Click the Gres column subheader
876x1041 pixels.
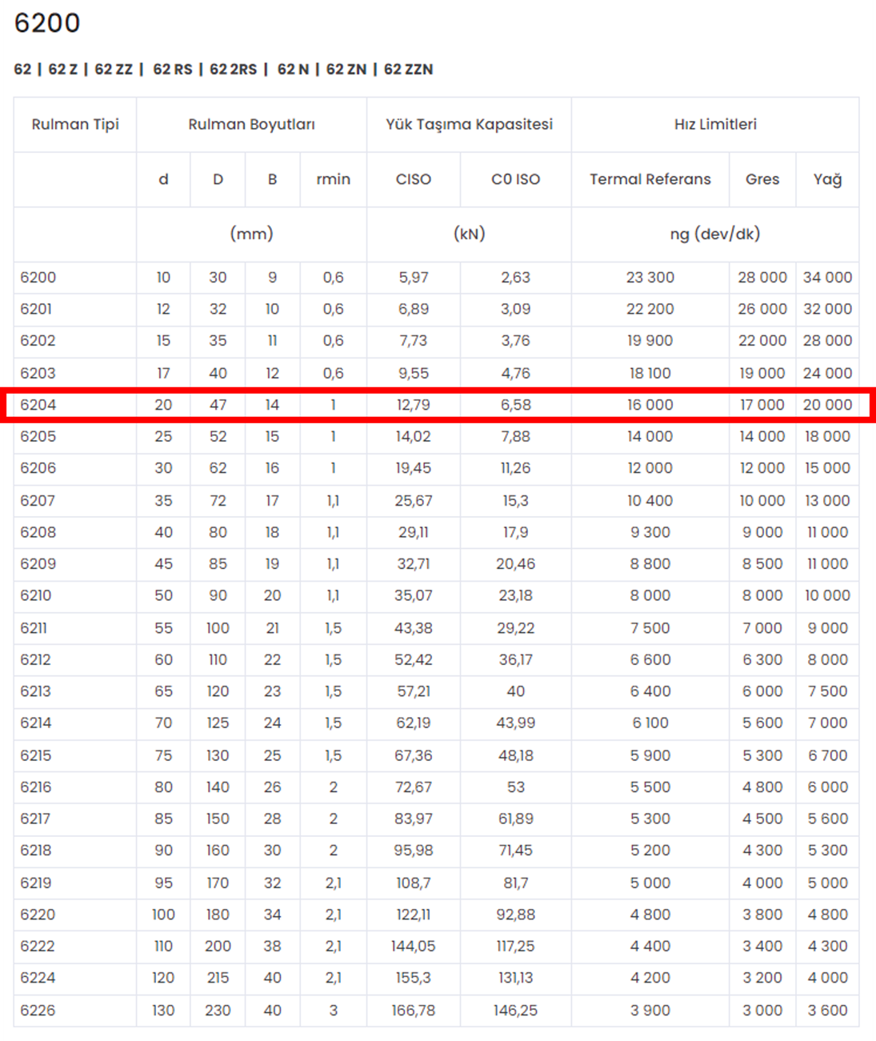762,179
